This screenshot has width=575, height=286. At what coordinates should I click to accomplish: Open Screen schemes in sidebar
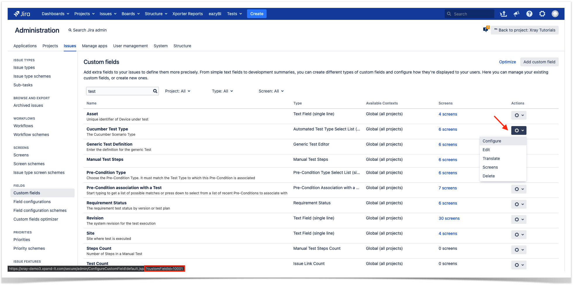pos(29,164)
